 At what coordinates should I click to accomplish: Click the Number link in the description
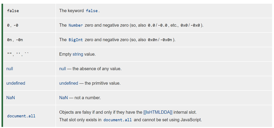click(76, 25)
